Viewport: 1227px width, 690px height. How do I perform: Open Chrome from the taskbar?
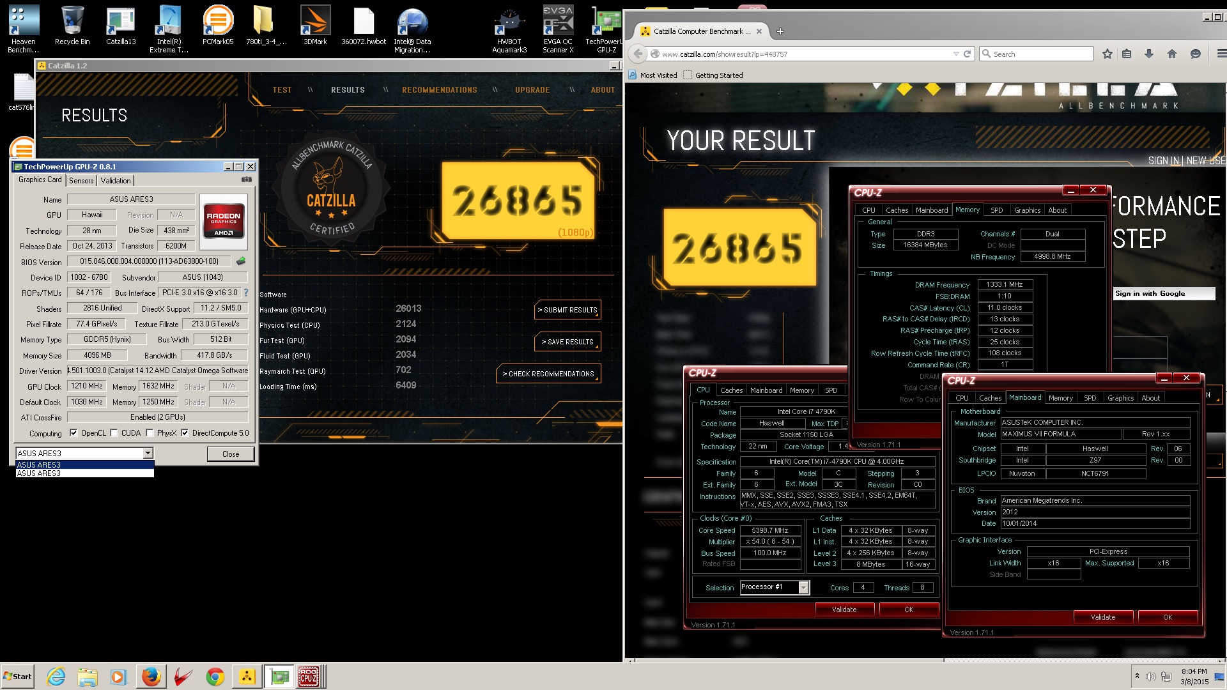215,677
